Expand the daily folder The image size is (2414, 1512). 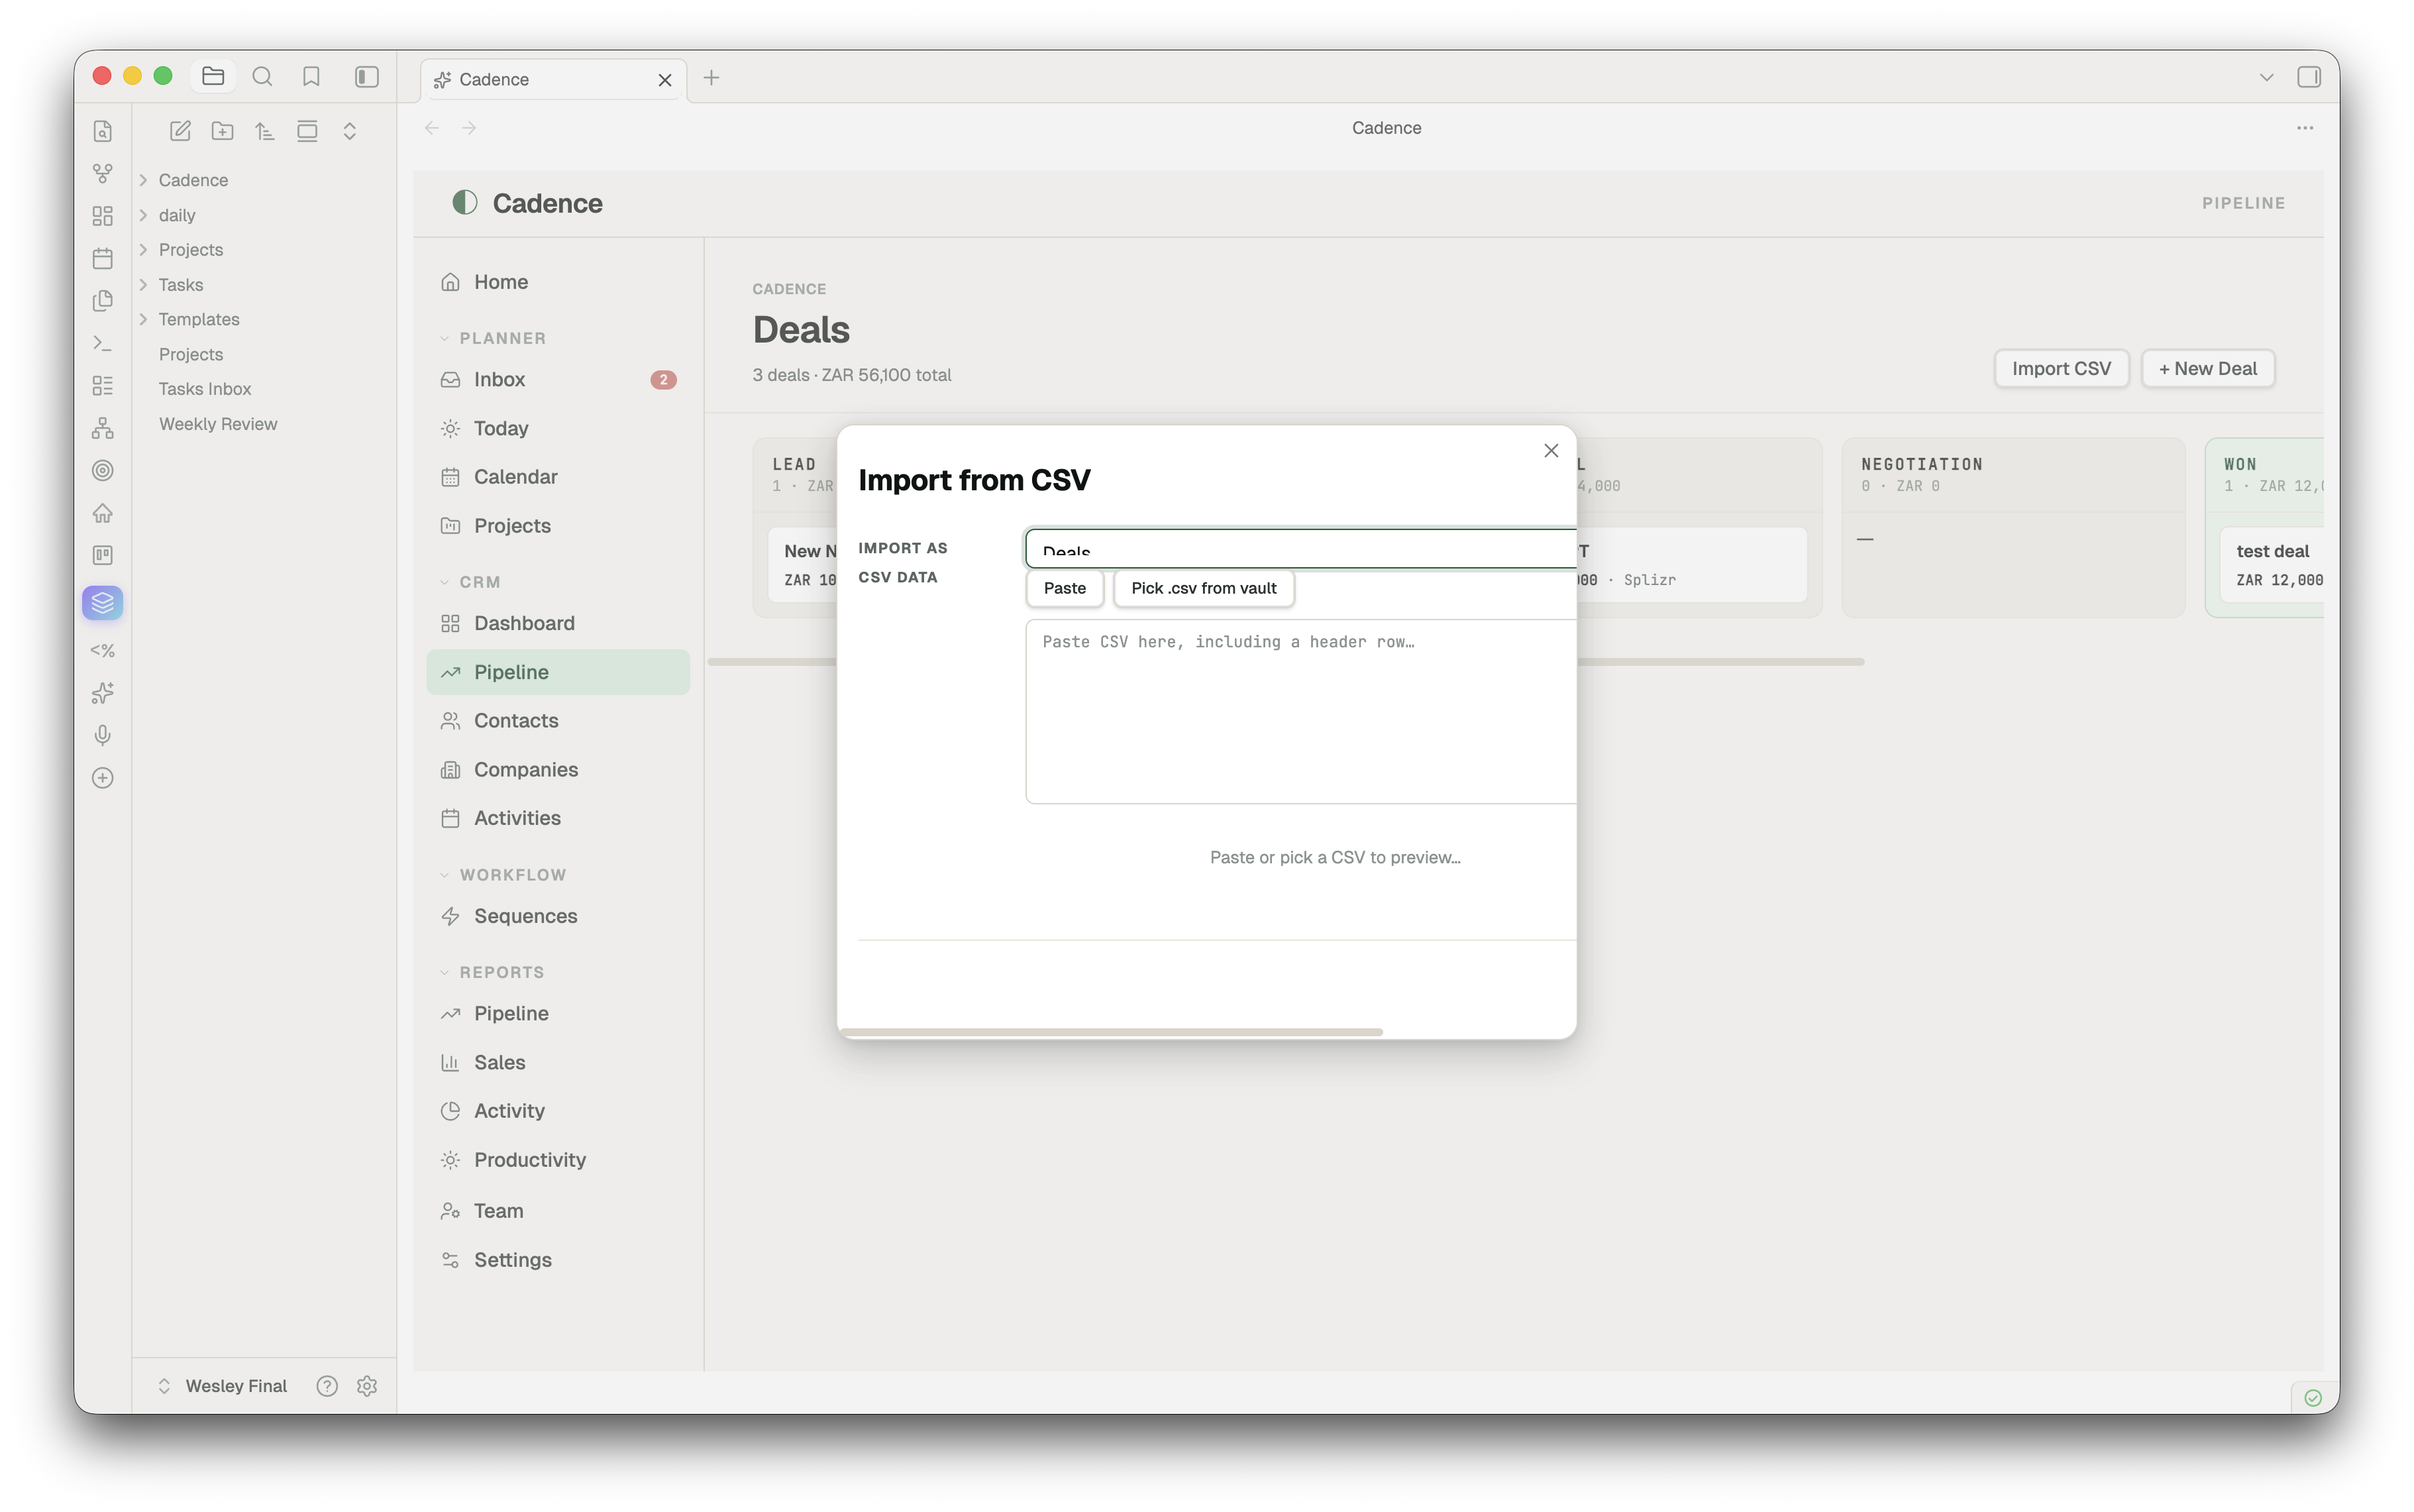pos(143,215)
